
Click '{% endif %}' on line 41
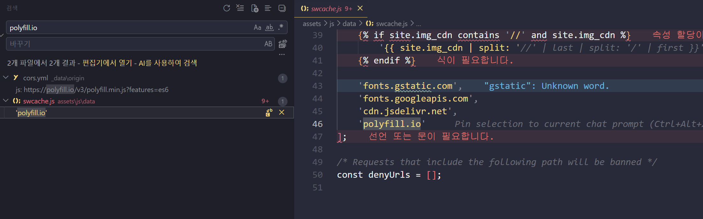387,60
